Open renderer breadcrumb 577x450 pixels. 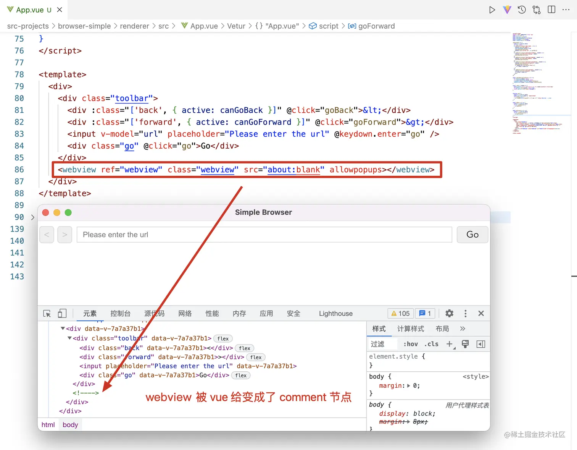[x=134, y=26]
